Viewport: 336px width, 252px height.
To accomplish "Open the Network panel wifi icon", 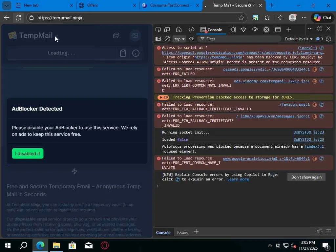I will pyautogui.click(x=243, y=30).
